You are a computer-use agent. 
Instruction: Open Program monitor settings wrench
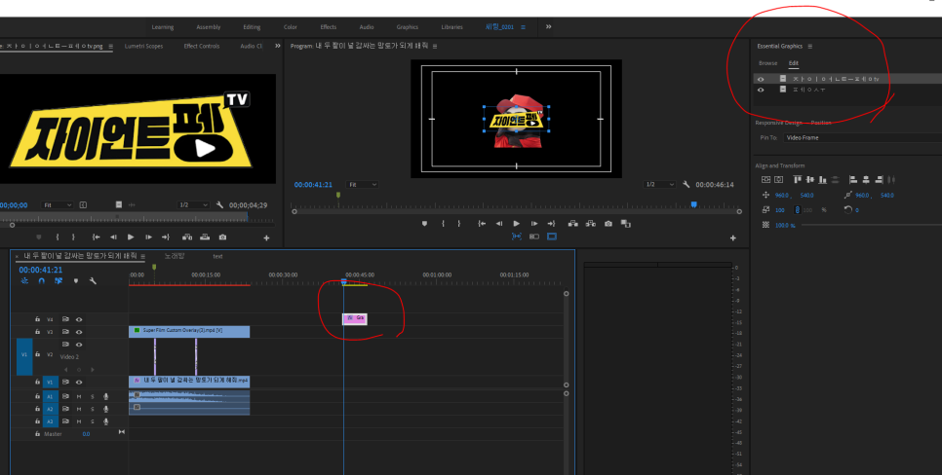[x=687, y=185]
